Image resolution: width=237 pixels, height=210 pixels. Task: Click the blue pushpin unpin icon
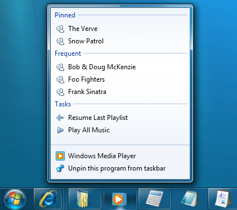60,168
